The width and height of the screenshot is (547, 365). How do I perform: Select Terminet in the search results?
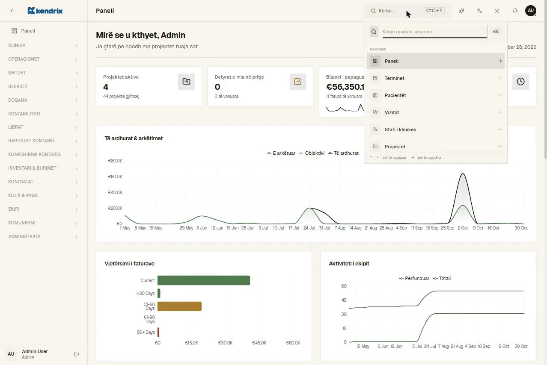click(436, 78)
